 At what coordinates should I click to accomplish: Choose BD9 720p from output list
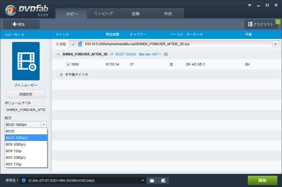click(x=26, y=151)
